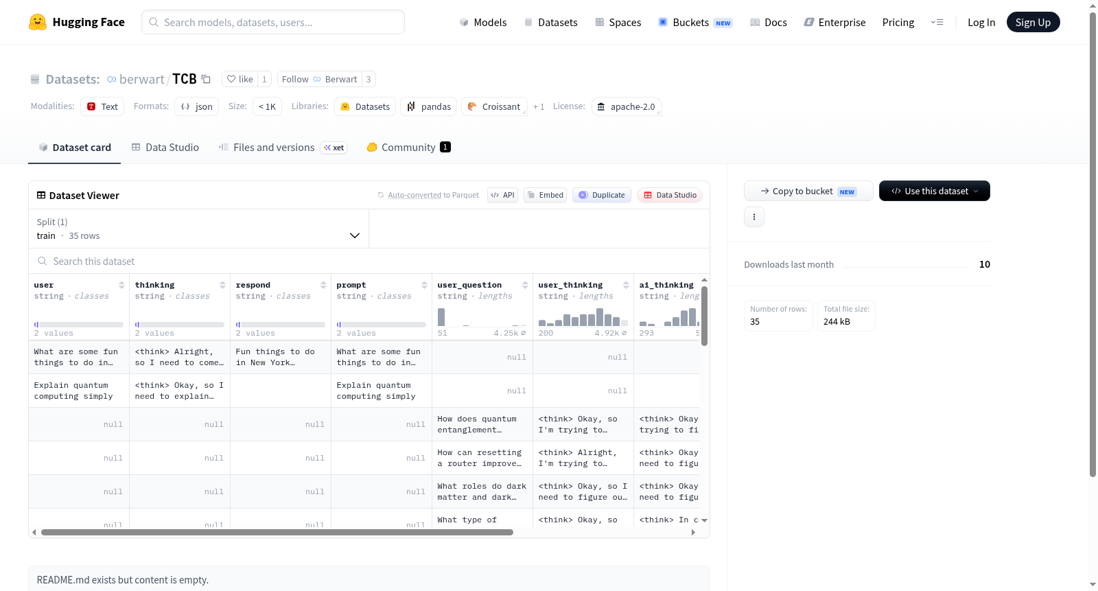The height and width of the screenshot is (591, 1098).
Task: Follow Berwart
Action: click(319, 79)
